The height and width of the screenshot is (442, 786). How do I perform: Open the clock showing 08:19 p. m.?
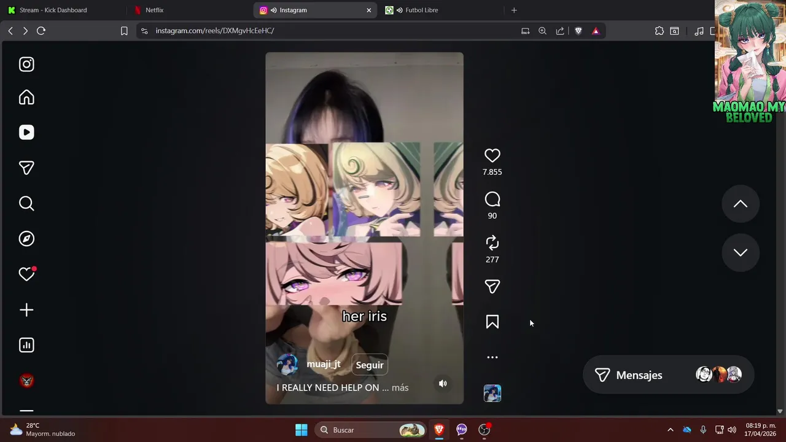coord(760,430)
